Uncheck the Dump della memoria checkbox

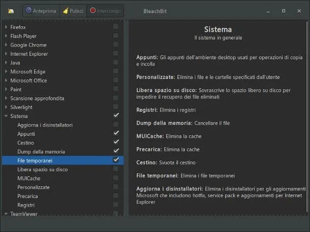[116, 150]
